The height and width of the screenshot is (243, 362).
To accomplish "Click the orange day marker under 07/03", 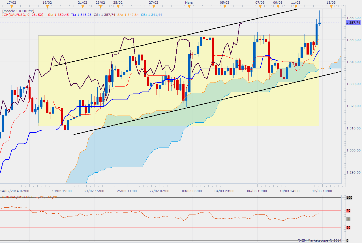I will (260, 7).
